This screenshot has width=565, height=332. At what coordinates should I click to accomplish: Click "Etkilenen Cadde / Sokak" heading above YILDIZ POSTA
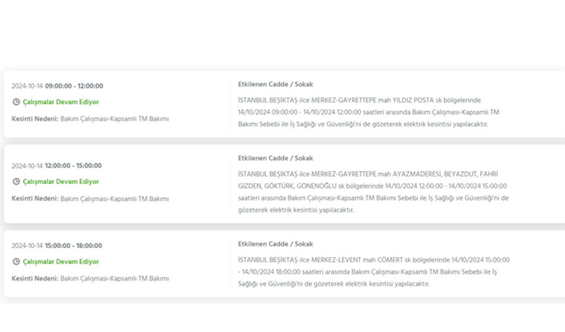coord(275,84)
